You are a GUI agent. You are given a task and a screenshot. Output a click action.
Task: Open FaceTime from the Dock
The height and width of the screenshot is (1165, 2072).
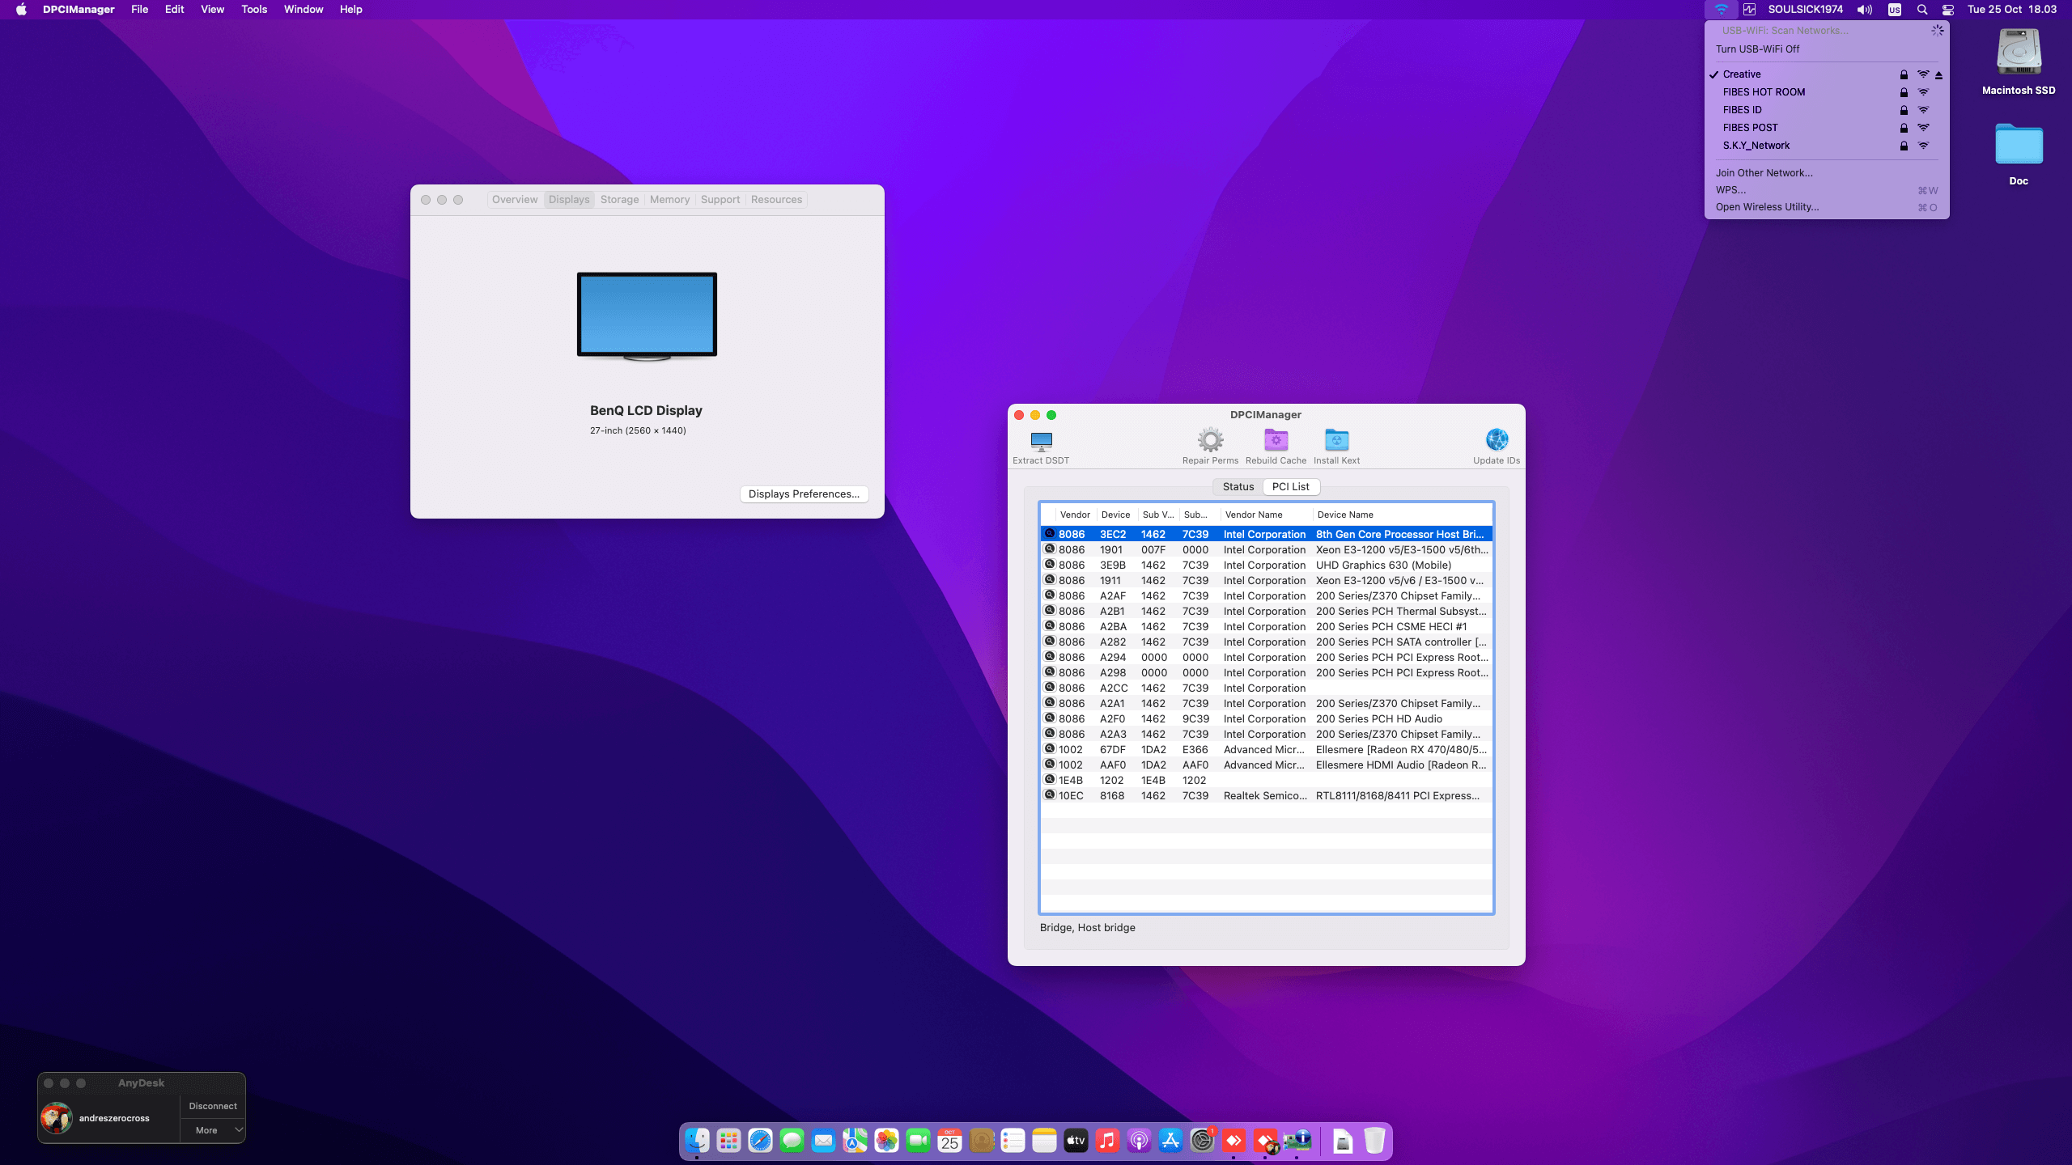click(918, 1141)
